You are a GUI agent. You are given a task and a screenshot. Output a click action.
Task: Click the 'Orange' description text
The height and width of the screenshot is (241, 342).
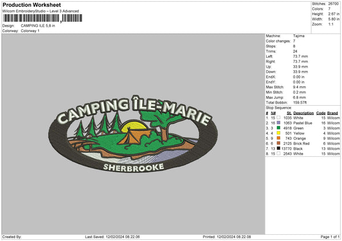pyautogui.click(x=299, y=139)
